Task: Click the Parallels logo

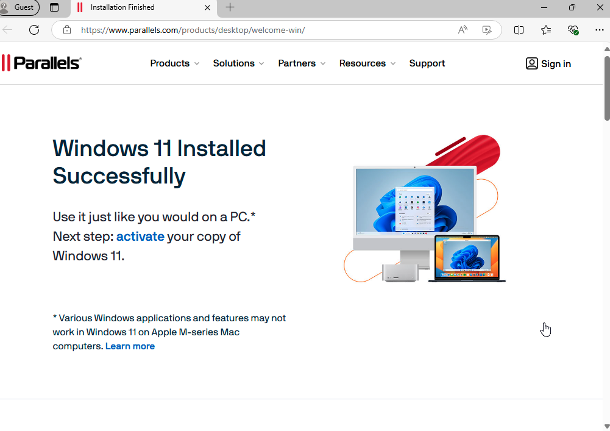Action: point(41,62)
